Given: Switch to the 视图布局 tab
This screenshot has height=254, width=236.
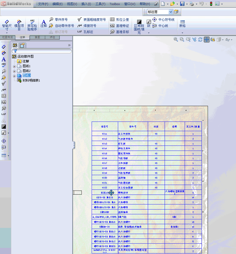Looking at the screenshot, I should (x=7, y=37).
